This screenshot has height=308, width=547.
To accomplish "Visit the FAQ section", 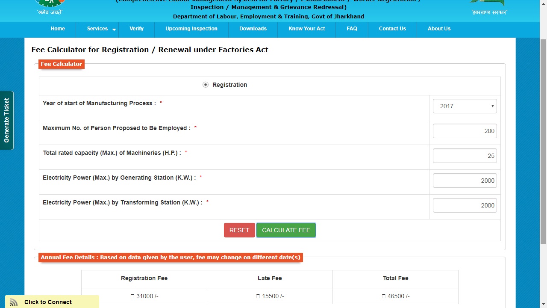I will coord(352,29).
